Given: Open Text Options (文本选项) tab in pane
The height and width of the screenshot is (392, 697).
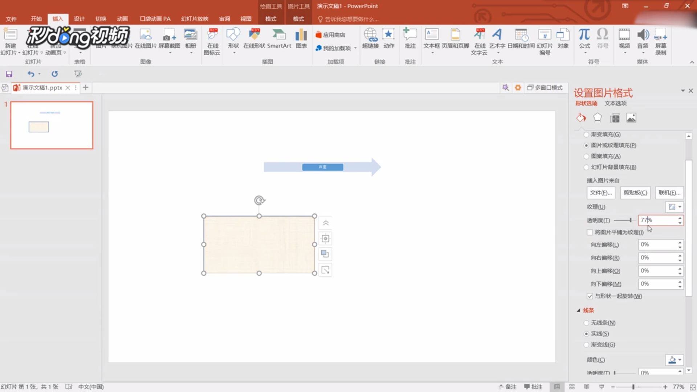Looking at the screenshot, I should (615, 103).
